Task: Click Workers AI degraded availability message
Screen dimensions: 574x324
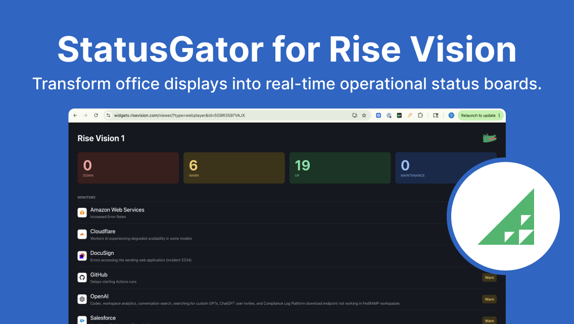Action: 141,238
